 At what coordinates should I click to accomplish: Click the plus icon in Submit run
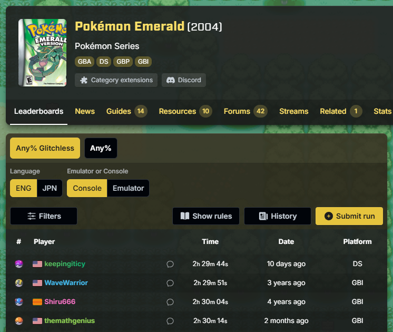tap(329, 216)
